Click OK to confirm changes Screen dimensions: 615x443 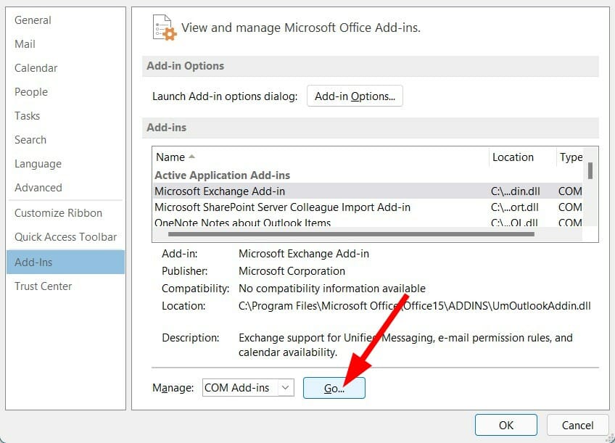(505, 425)
